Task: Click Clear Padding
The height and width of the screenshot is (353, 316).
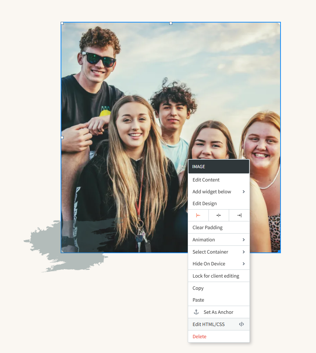Action: (207, 227)
